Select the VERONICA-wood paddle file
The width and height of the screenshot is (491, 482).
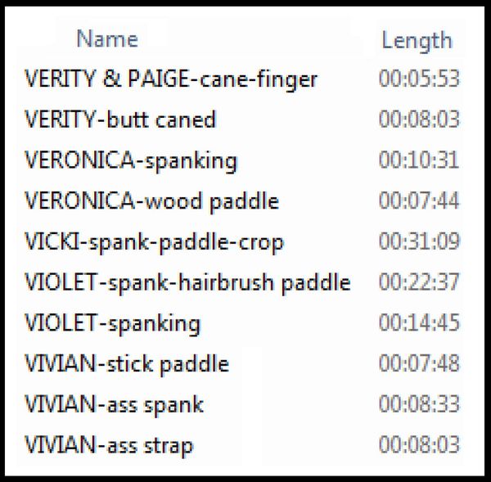pyautogui.click(x=151, y=201)
